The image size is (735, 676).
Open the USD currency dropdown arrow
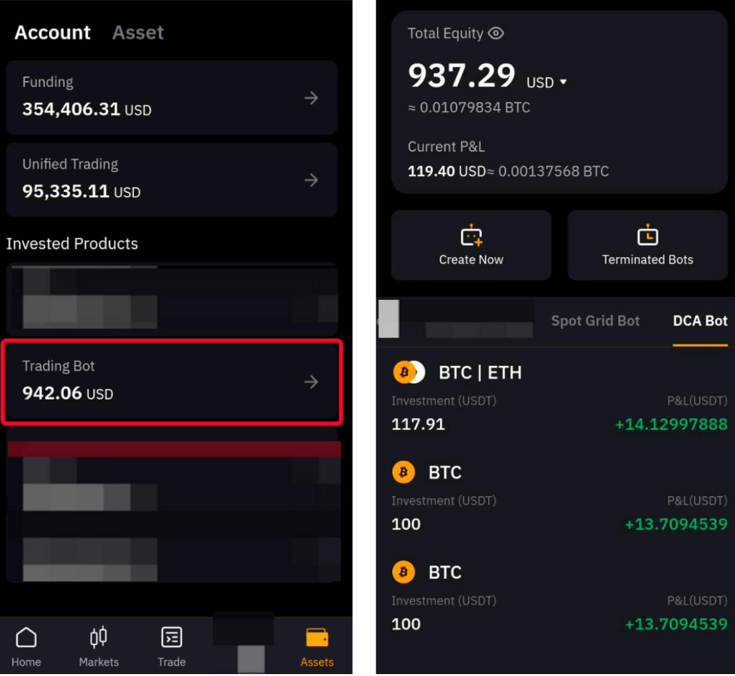[563, 83]
